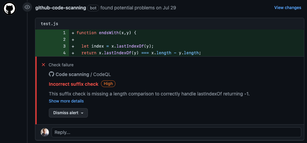Click the High severity badge

[x=108, y=84]
